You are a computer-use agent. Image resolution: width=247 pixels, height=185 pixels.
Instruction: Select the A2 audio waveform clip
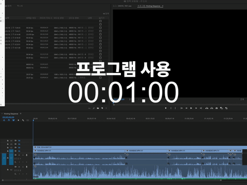pyautogui.click(x=140, y=172)
